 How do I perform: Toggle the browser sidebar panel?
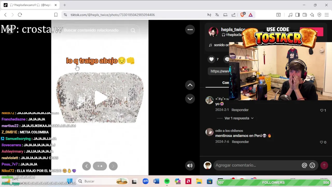297,15
